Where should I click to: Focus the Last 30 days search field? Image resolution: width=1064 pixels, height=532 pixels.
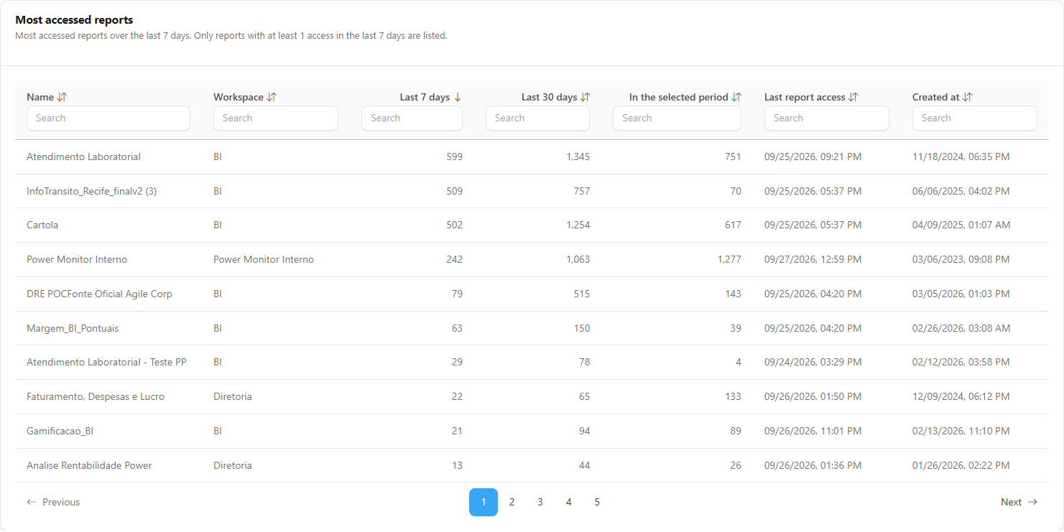click(x=537, y=118)
